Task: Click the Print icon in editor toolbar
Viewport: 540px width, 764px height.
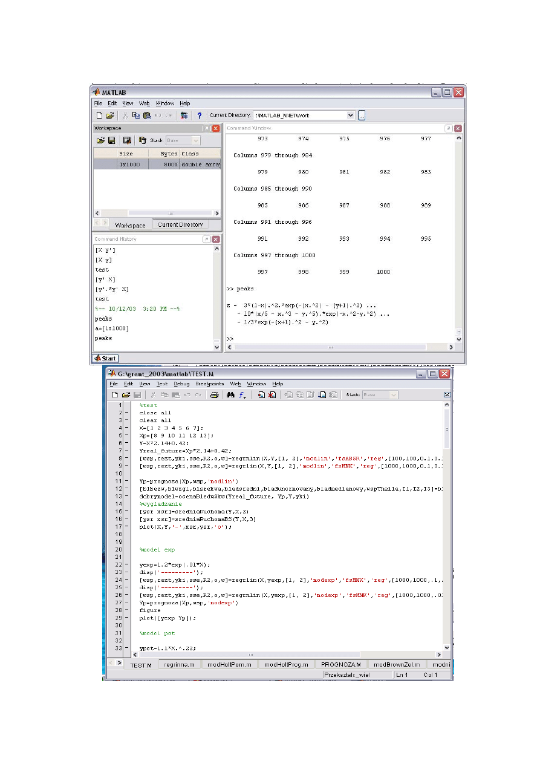Action: coord(213,395)
